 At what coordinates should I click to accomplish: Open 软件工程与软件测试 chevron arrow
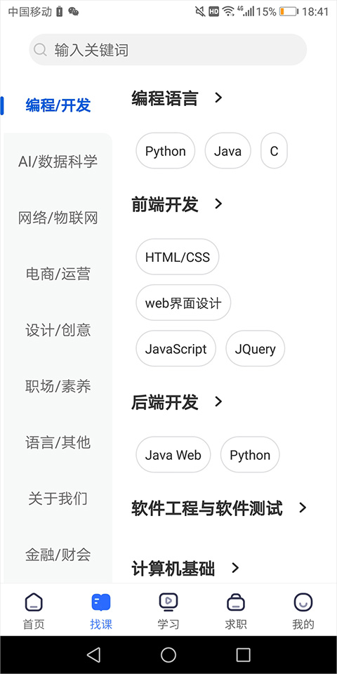(x=303, y=508)
